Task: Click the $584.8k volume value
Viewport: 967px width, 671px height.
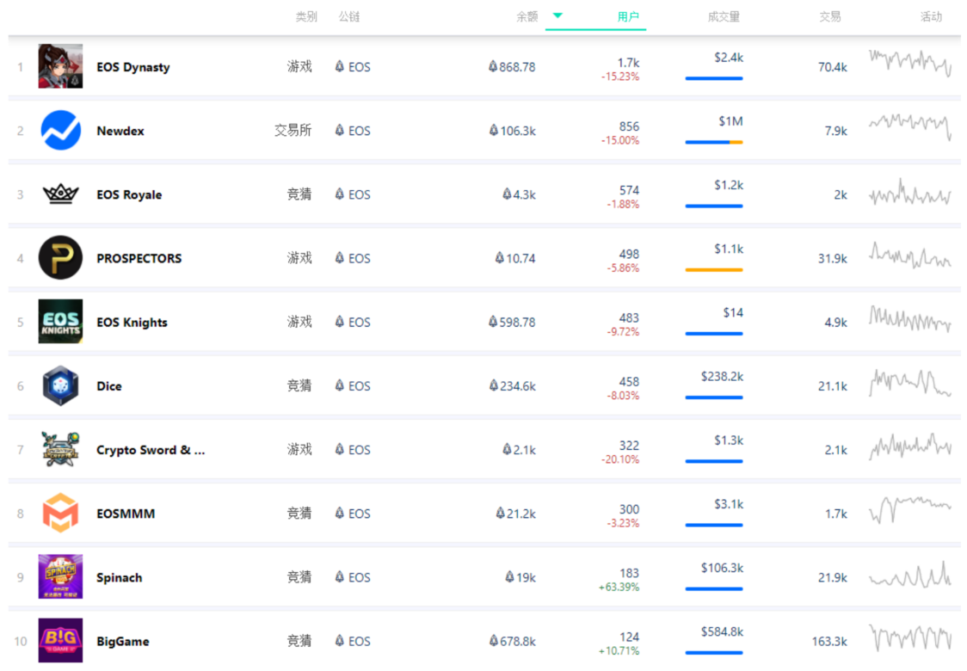Action: pos(722,631)
